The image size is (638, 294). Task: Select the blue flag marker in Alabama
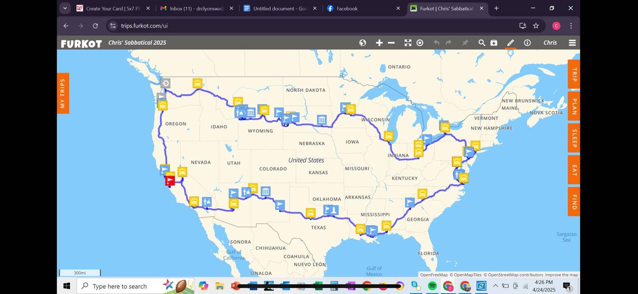(x=410, y=202)
